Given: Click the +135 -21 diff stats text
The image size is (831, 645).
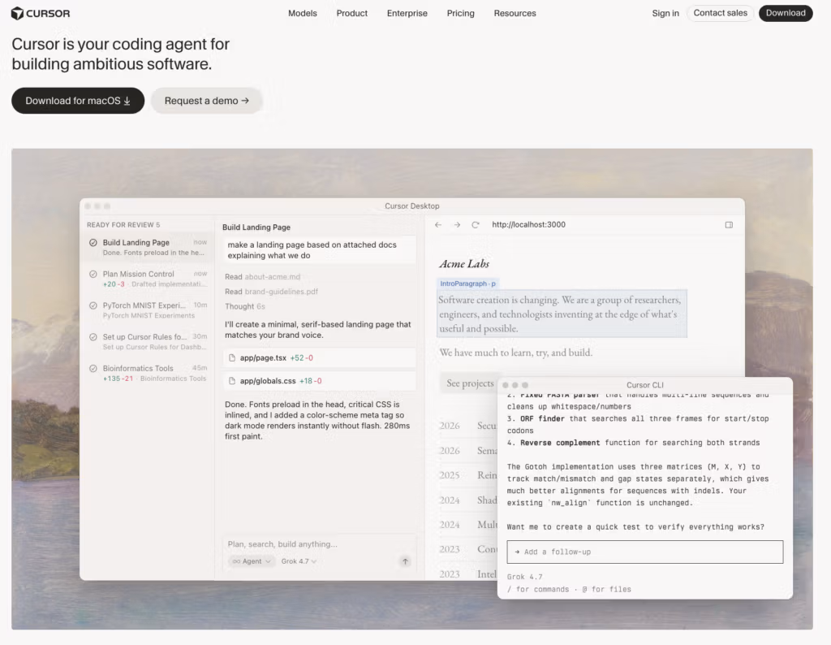Looking at the screenshot, I should pos(118,379).
